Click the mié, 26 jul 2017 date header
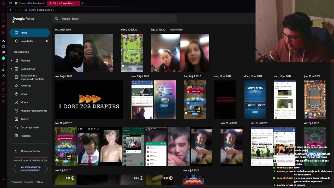 click(x=63, y=76)
